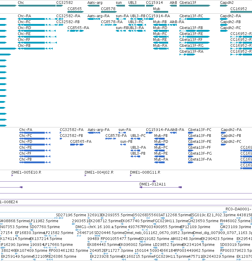The image size is (252, 261).
Task: Select the DME1-012A11 clone feature
Action: [160, 187]
